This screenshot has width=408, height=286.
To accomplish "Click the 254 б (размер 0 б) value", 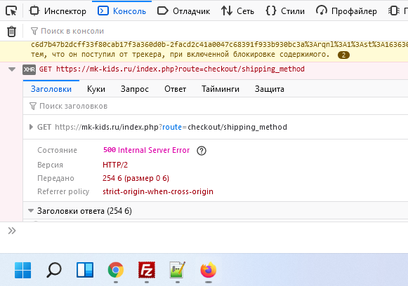I will tap(136, 178).
